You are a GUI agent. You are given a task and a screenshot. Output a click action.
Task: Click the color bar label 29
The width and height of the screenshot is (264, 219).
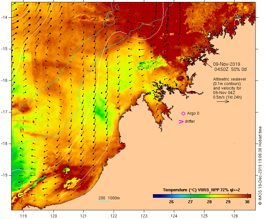click(x=228, y=202)
